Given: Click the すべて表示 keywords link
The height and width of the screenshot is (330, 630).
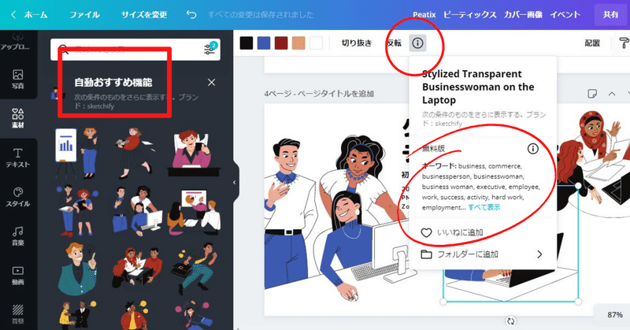Looking at the screenshot, I should point(484,207).
